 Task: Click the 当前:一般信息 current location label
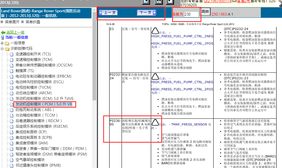coord(16,37)
